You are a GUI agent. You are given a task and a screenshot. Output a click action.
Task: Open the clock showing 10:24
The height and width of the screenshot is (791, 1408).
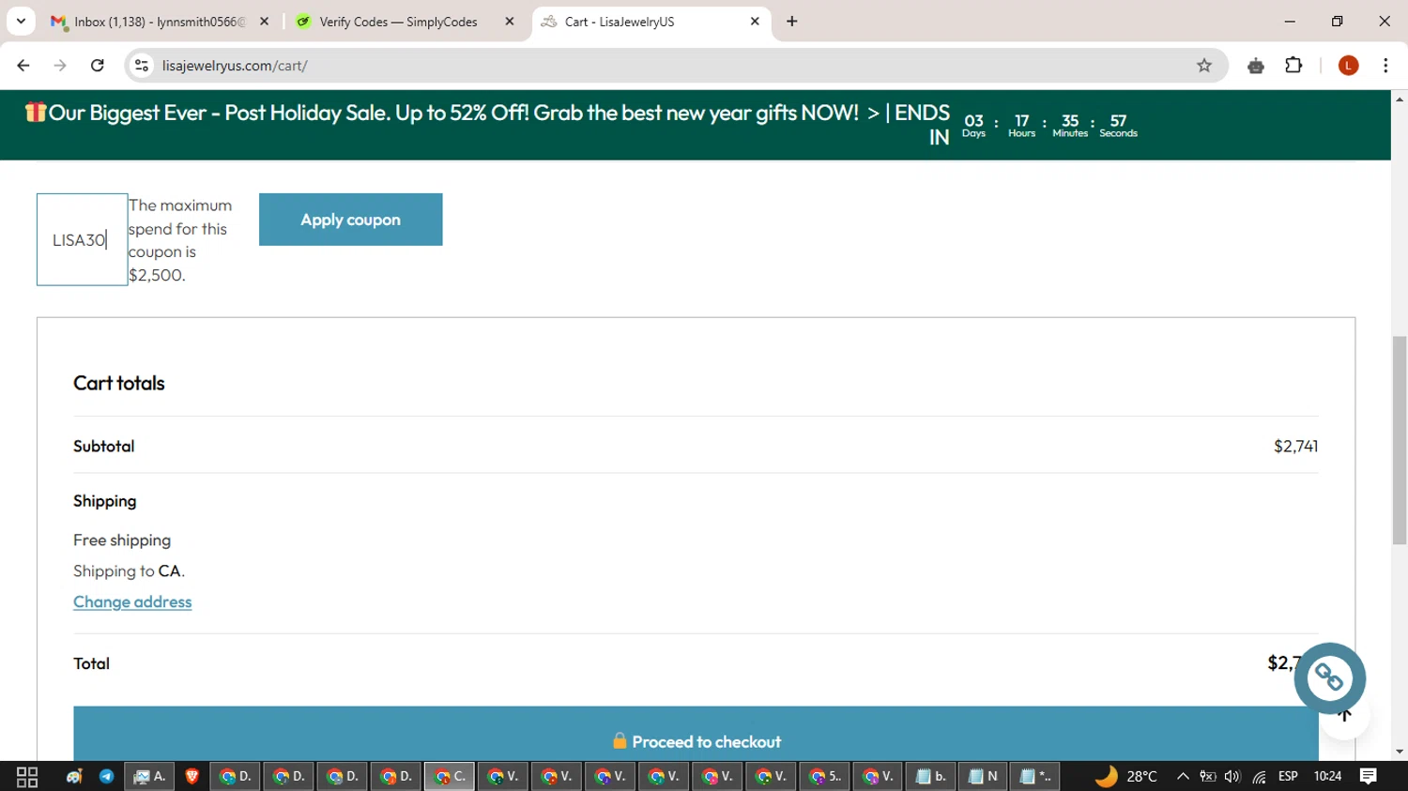coord(1327,777)
